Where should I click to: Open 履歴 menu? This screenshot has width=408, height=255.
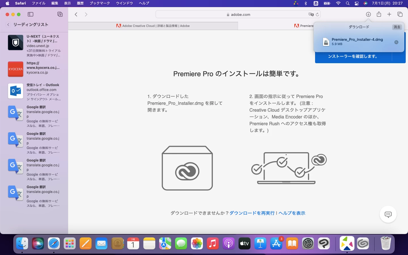80,3
